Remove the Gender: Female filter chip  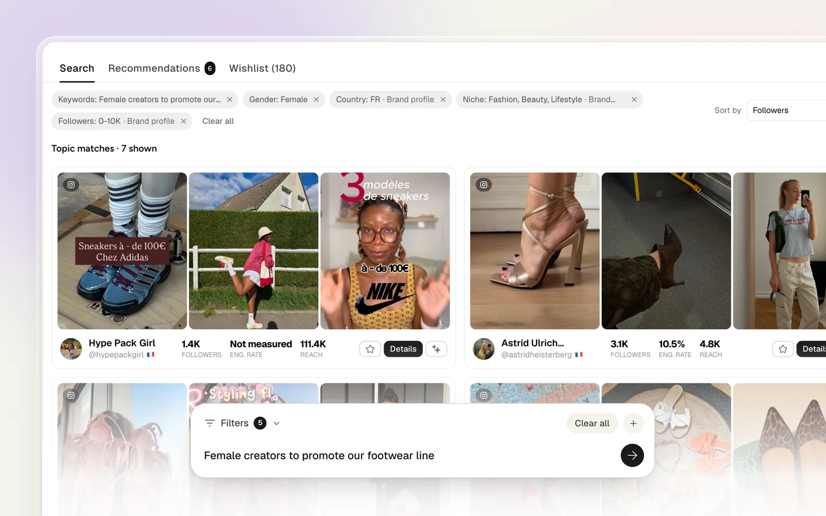[x=316, y=100]
